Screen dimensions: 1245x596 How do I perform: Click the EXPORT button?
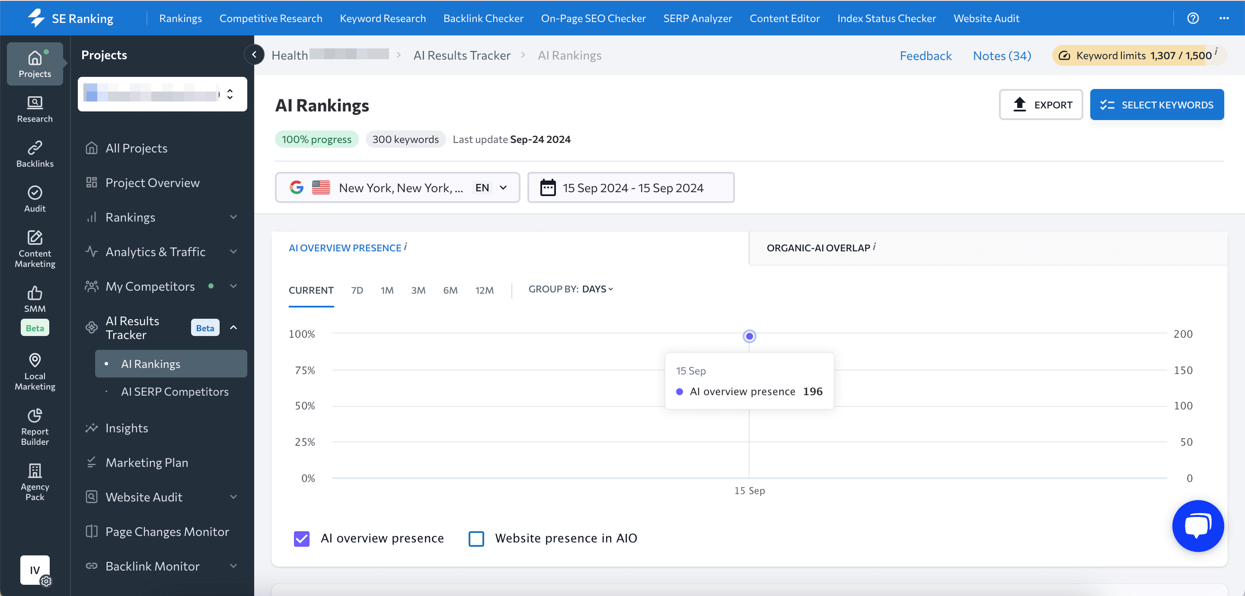coord(1041,105)
